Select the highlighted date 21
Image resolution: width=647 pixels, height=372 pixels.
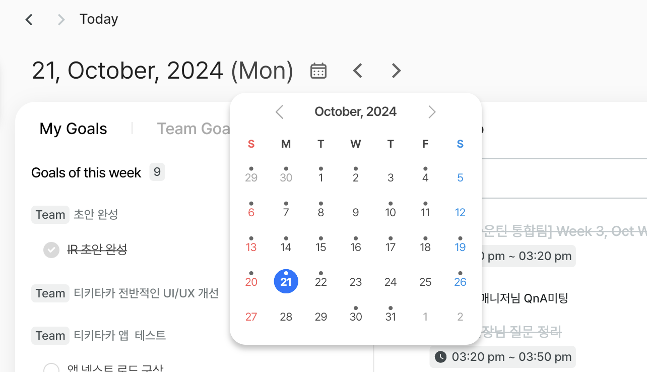tap(286, 282)
